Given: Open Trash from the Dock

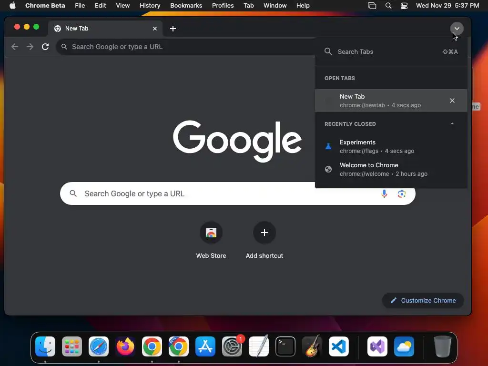Looking at the screenshot, I should (x=442, y=346).
